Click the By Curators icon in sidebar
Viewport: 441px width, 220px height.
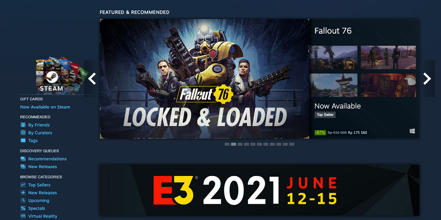(x=23, y=132)
